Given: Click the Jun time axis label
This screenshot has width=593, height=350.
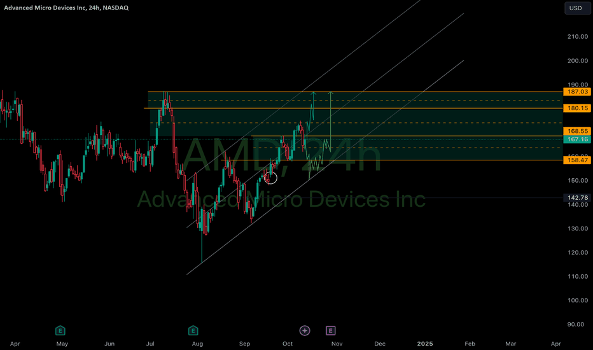Looking at the screenshot, I should pyautogui.click(x=109, y=344).
